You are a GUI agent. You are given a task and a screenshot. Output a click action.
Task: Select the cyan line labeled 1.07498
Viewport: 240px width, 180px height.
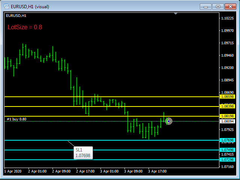point(112,150)
